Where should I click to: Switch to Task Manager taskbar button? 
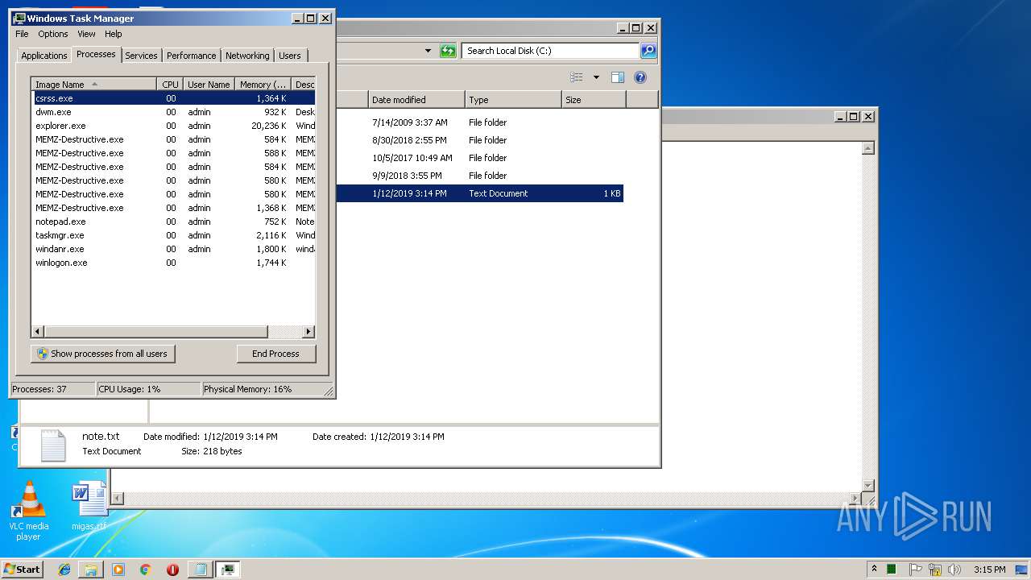pyautogui.click(x=228, y=570)
